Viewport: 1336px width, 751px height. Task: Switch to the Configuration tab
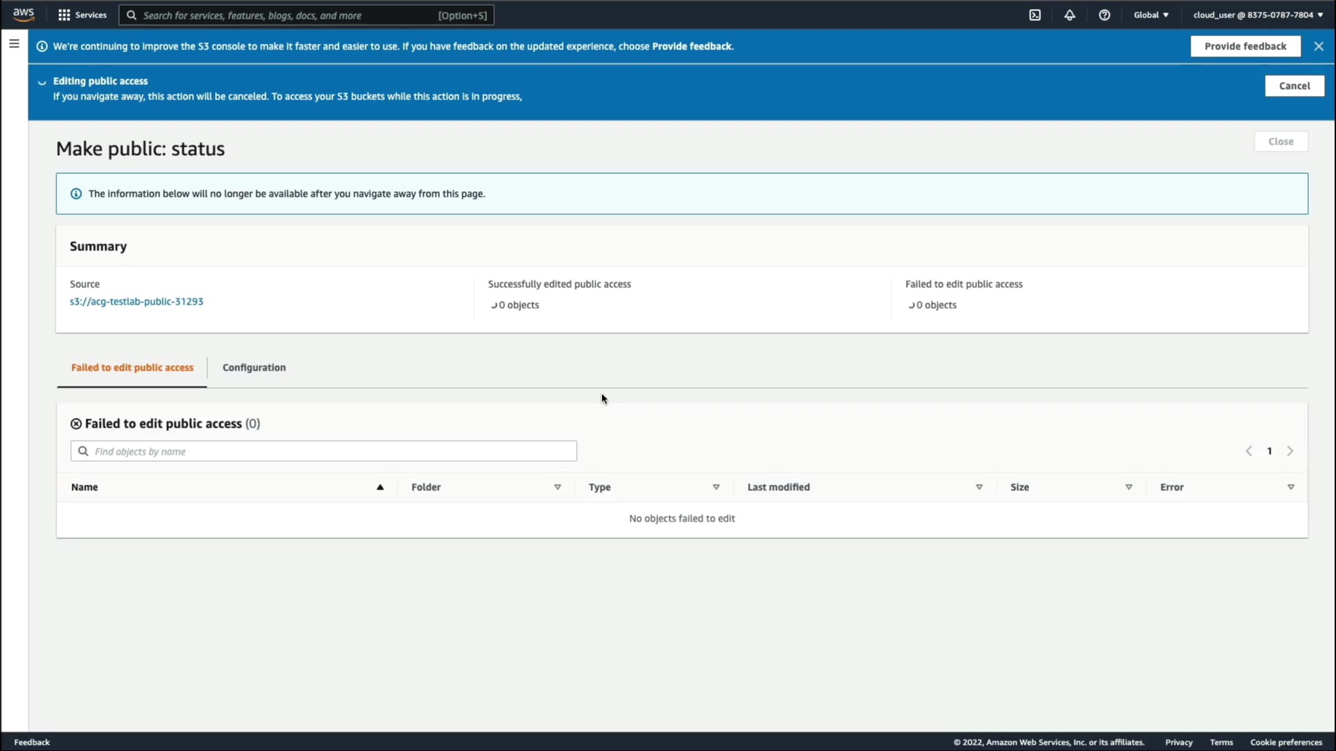point(254,368)
